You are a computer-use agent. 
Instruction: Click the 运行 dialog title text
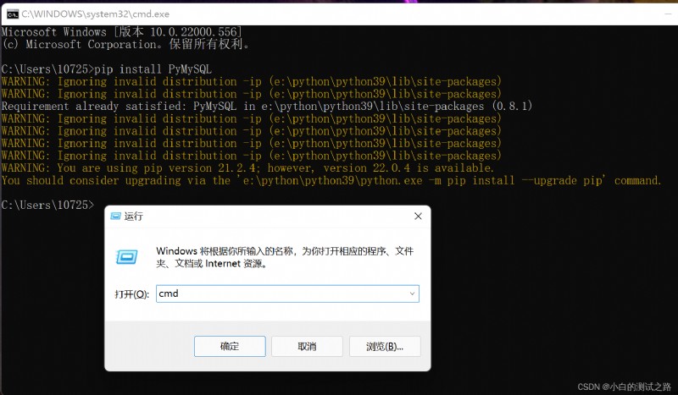click(x=133, y=217)
